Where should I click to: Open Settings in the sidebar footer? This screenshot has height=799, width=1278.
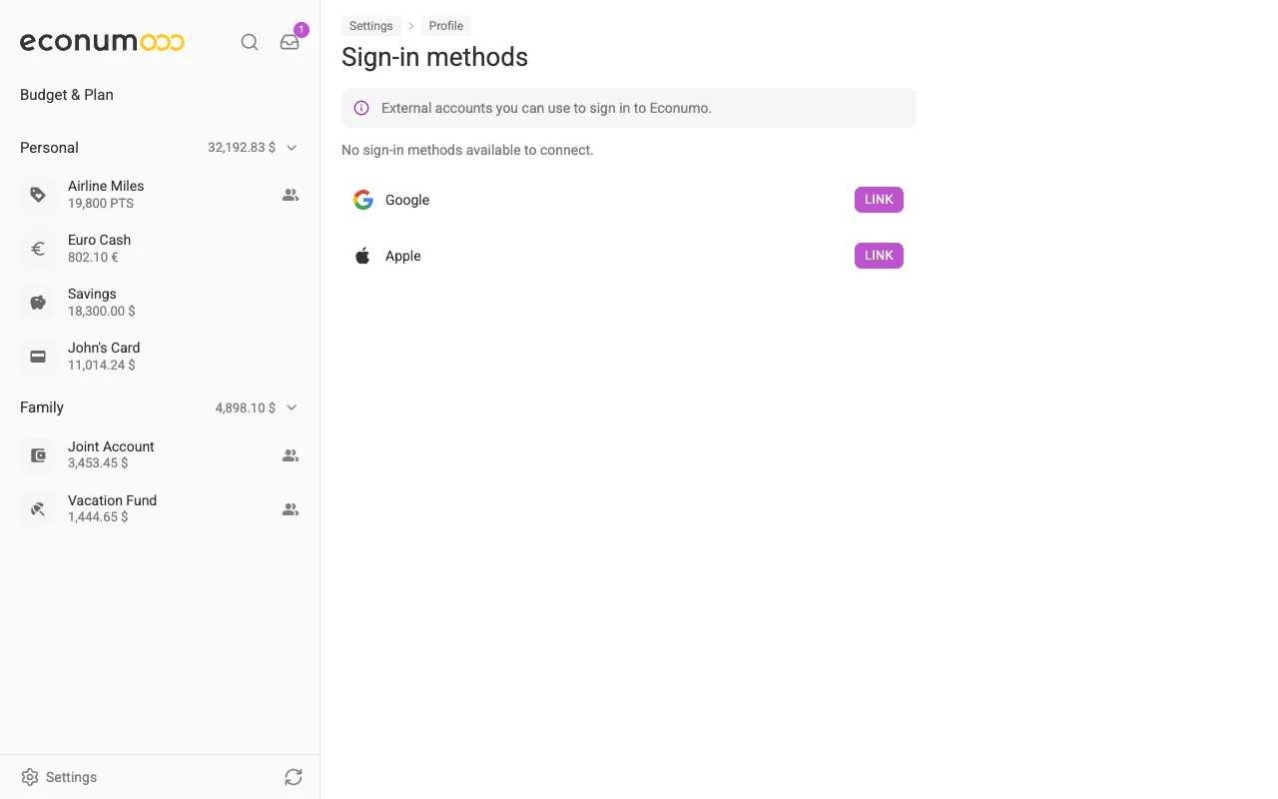pos(59,777)
